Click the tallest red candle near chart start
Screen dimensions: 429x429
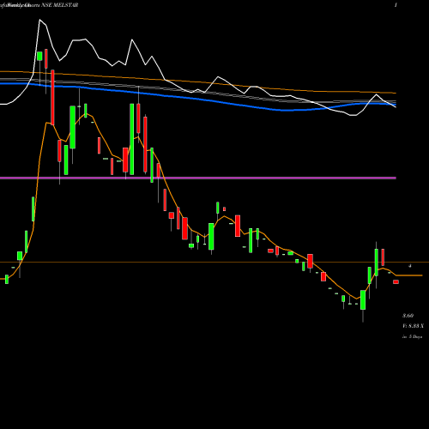52,97
